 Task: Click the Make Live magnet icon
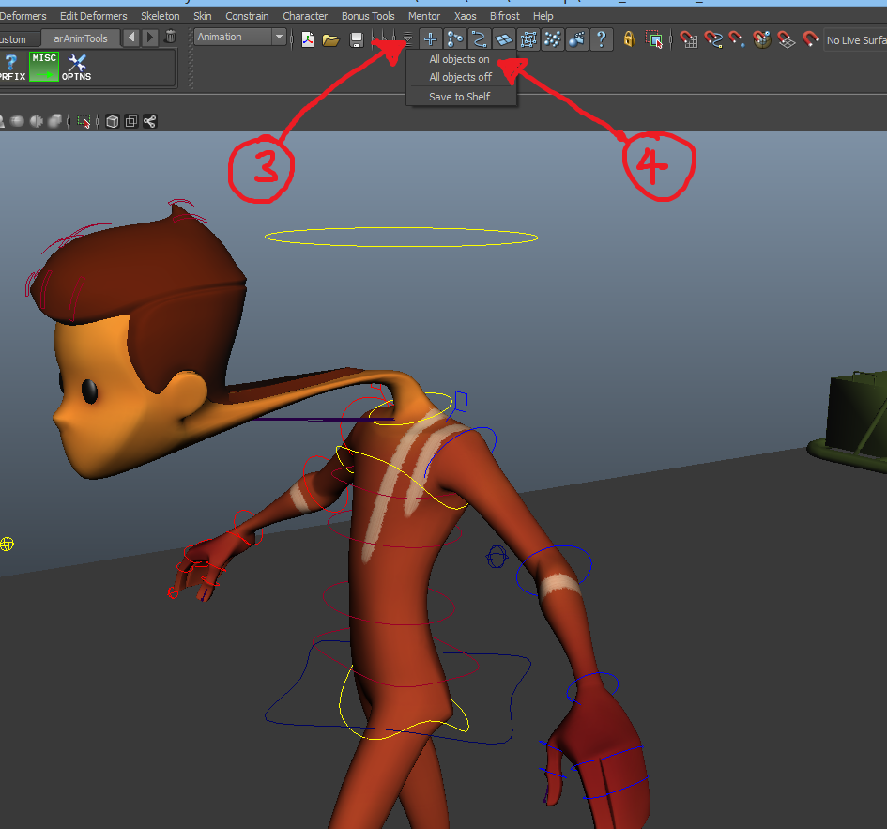tap(811, 39)
